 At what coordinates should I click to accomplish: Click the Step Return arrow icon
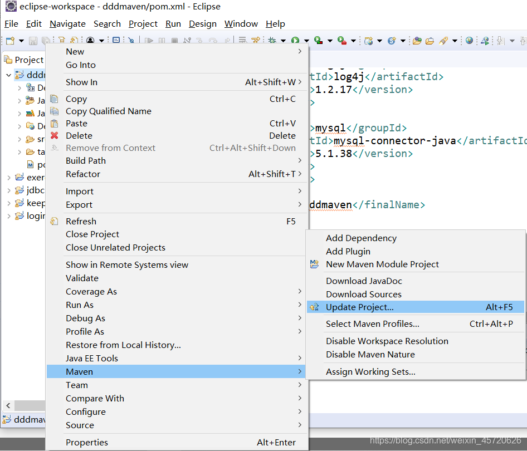(227, 41)
